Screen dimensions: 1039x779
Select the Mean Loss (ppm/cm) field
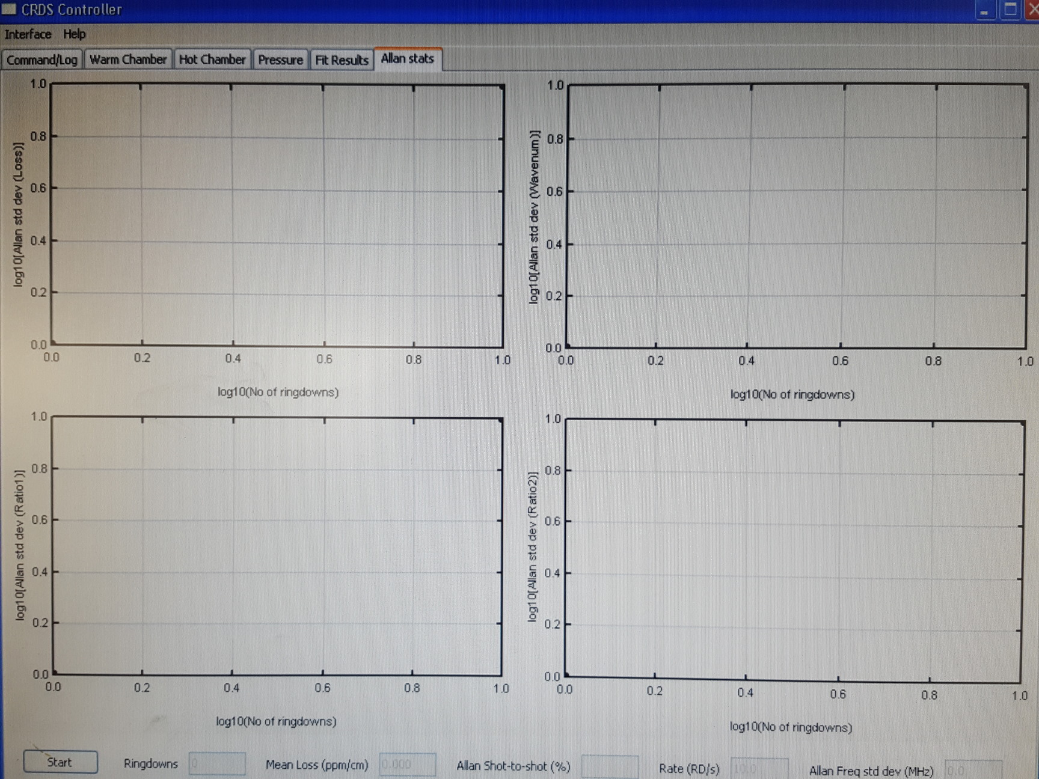point(408,764)
